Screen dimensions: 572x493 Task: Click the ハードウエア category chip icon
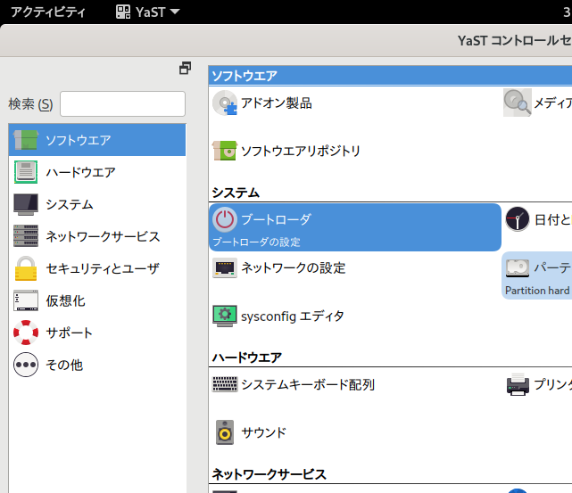tap(26, 172)
